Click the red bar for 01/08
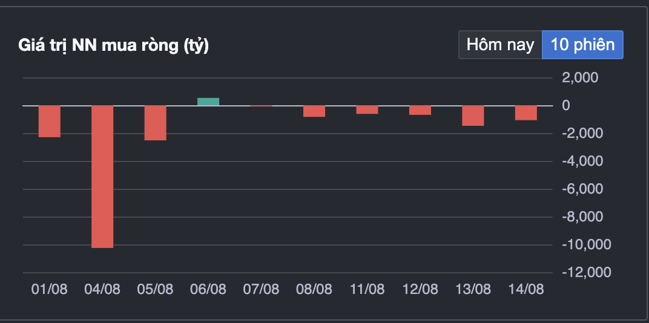Screen dimensions: 649x323 pos(50,121)
